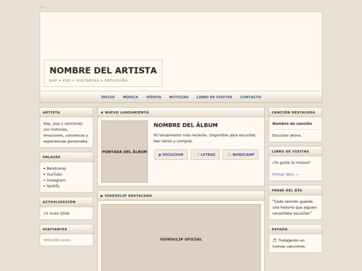362x271 pixels.
Task: Click the Portada del álbum cover placeholder
Action: 125,152
